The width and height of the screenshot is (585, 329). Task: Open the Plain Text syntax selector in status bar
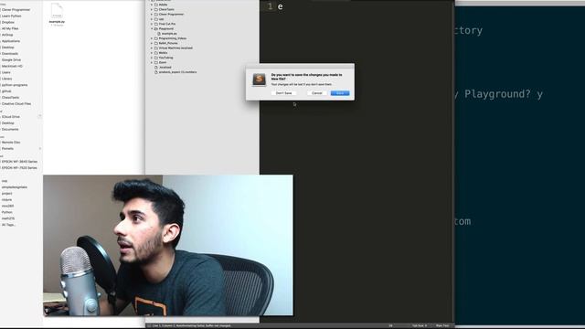442,325
